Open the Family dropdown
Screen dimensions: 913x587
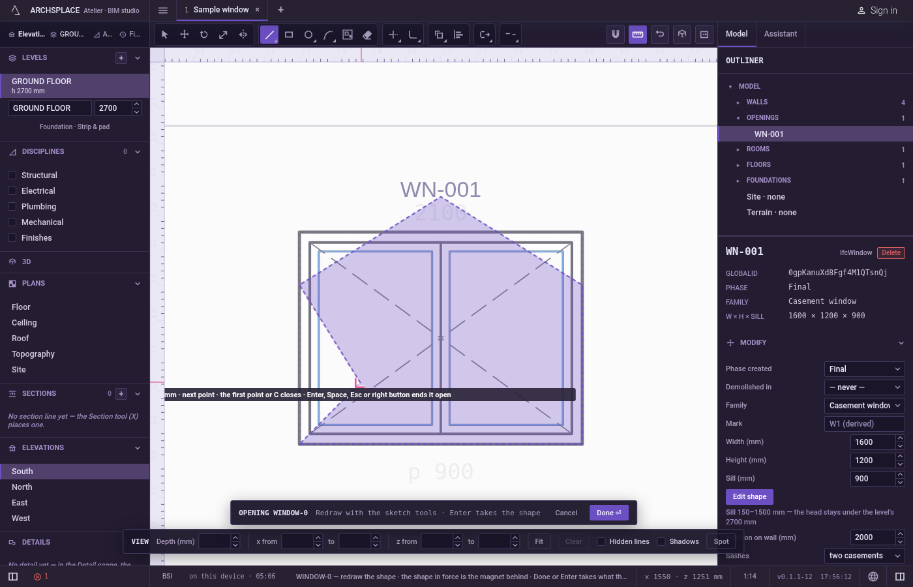point(864,406)
